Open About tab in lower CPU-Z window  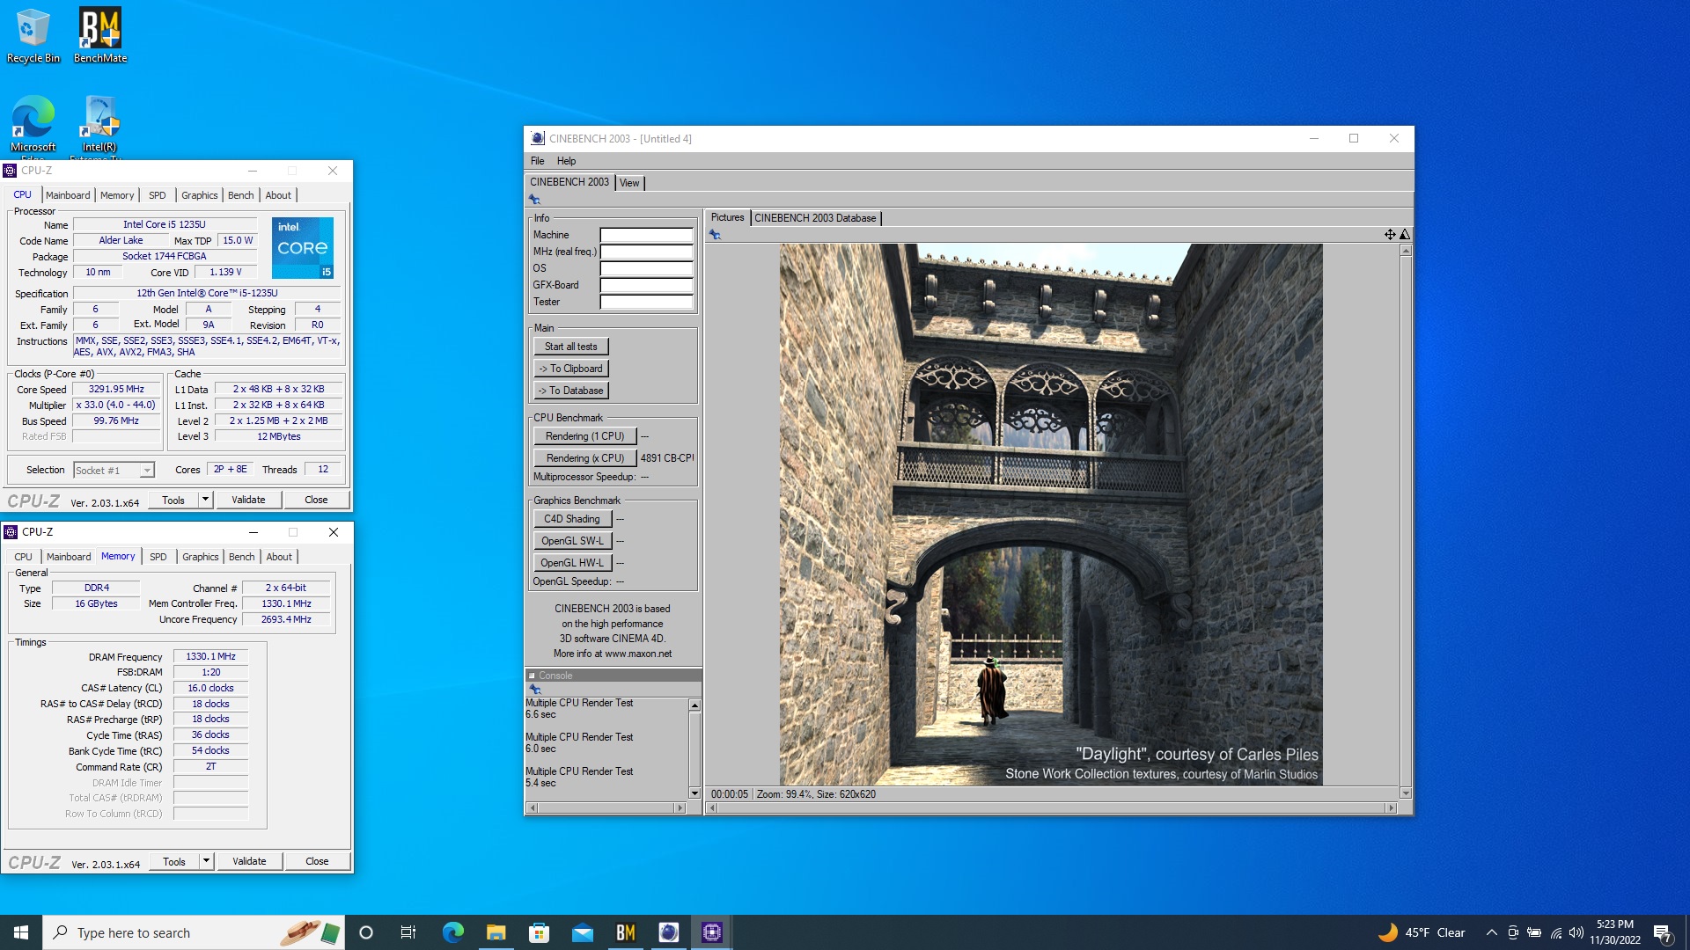click(279, 557)
